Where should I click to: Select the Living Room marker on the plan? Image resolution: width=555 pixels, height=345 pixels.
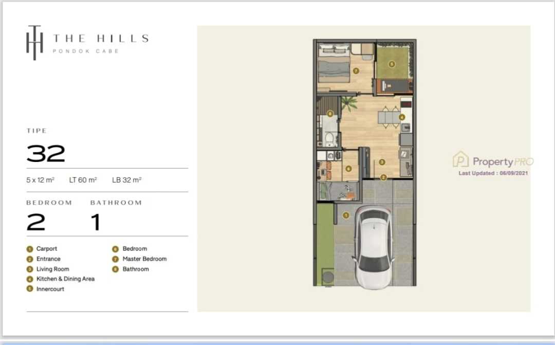tap(382, 161)
